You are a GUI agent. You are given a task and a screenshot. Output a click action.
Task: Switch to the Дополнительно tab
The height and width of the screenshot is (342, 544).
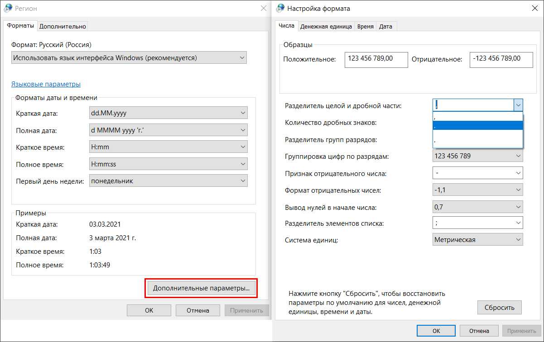point(63,26)
